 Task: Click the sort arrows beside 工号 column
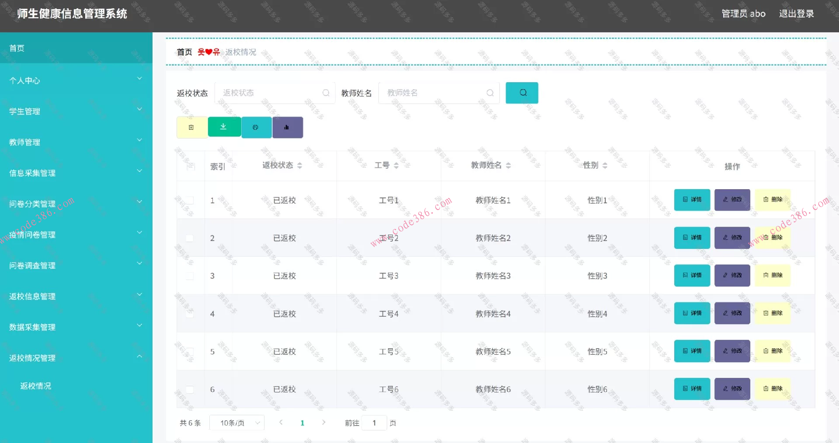[396, 166]
